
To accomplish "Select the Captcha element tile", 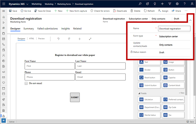I will [x=173, y=78].
